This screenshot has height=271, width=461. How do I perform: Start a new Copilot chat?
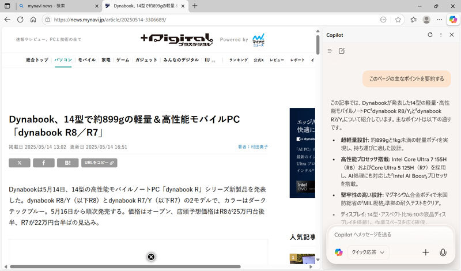pos(342,51)
